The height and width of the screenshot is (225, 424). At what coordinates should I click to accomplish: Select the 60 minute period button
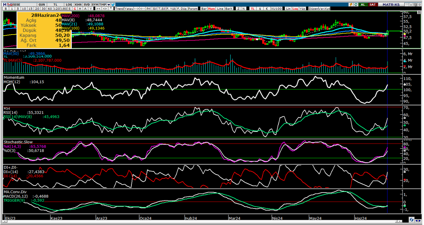coord(50,8)
